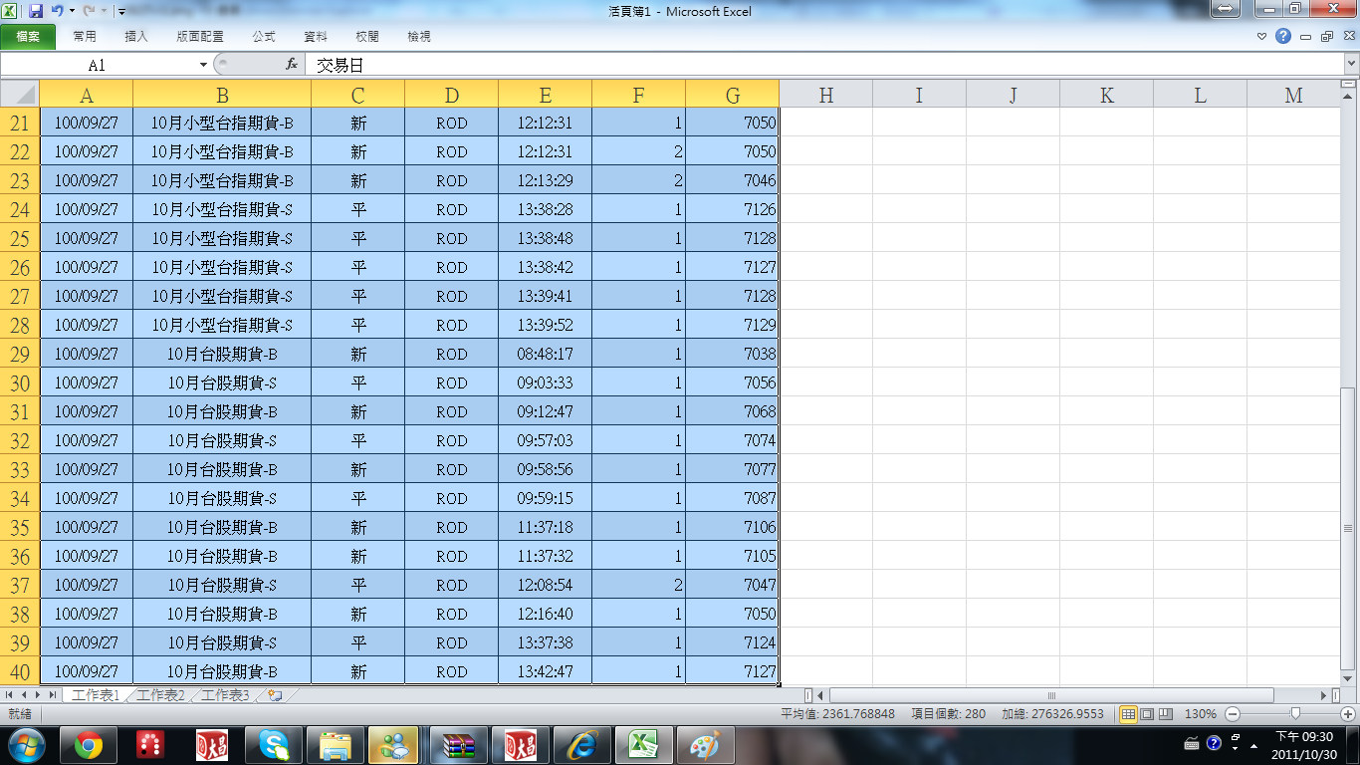This screenshot has height=765, width=1360.
Task: Select column E header
Action: [546, 95]
